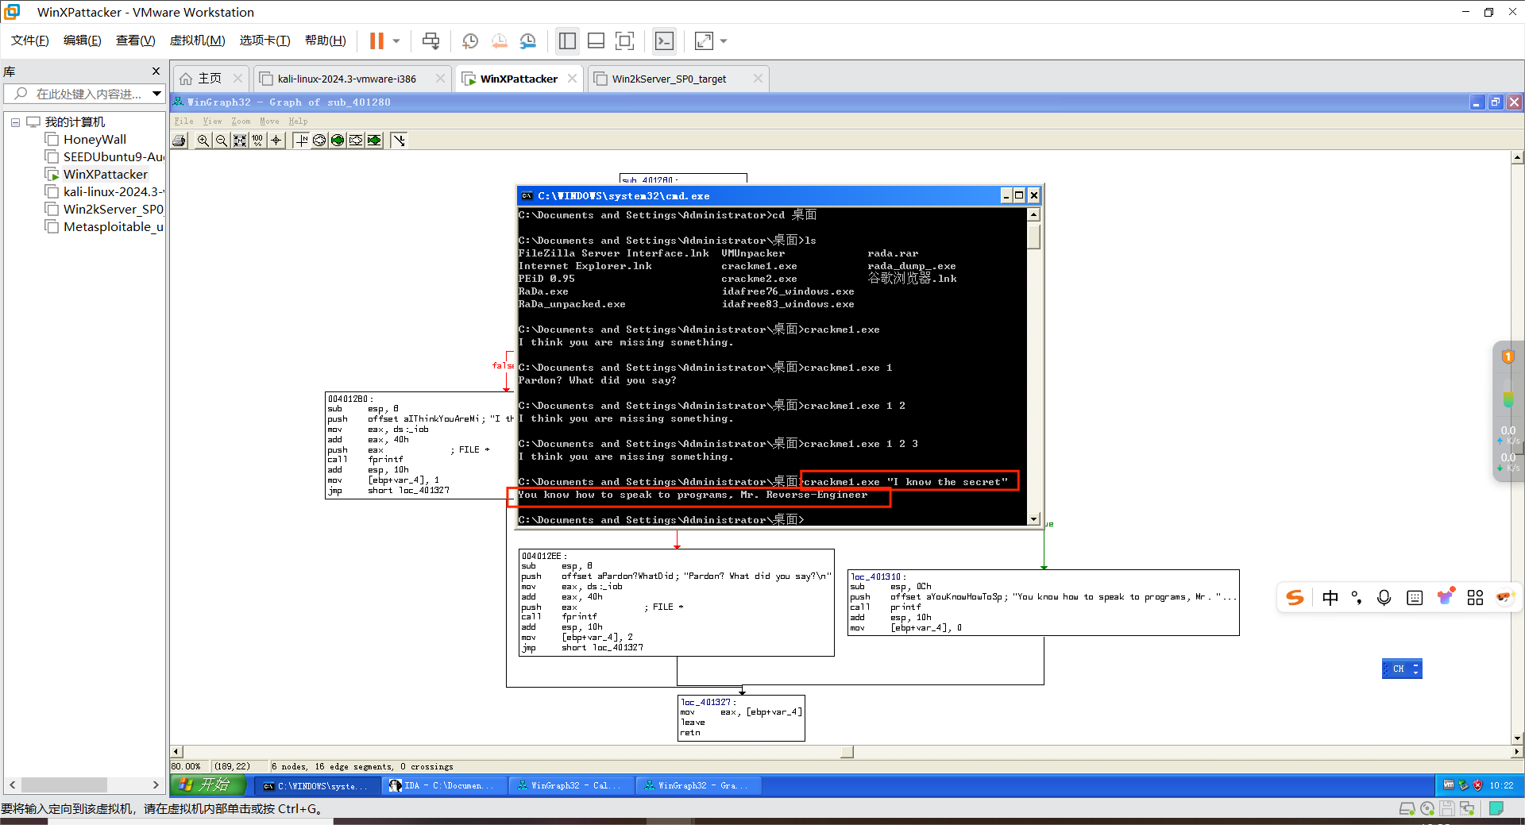Click the cartesian fisheye view icon

[x=356, y=141]
